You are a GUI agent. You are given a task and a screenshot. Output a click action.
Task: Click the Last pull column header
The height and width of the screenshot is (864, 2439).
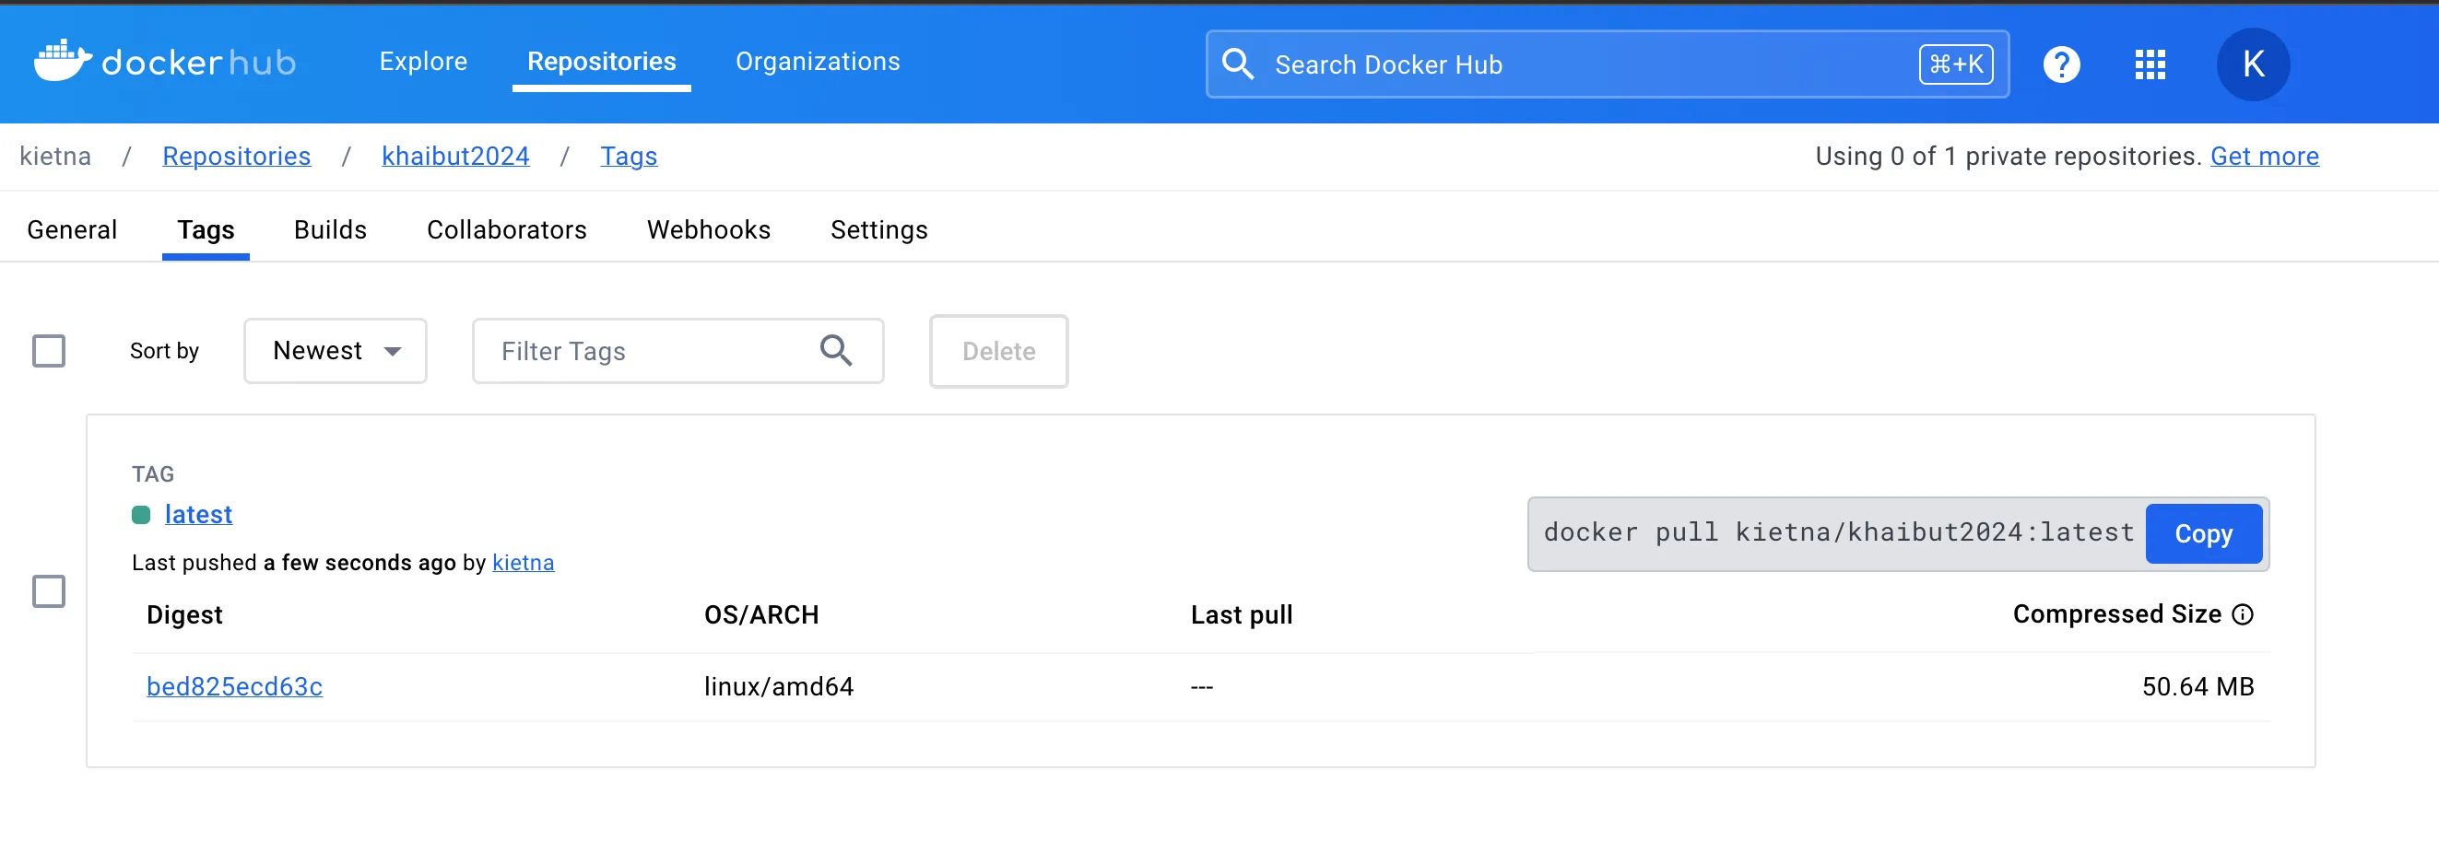(1242, 615)
